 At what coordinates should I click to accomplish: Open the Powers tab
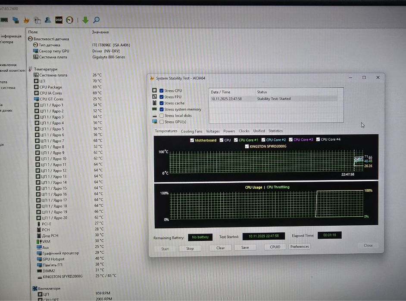[x=229, y=131]
